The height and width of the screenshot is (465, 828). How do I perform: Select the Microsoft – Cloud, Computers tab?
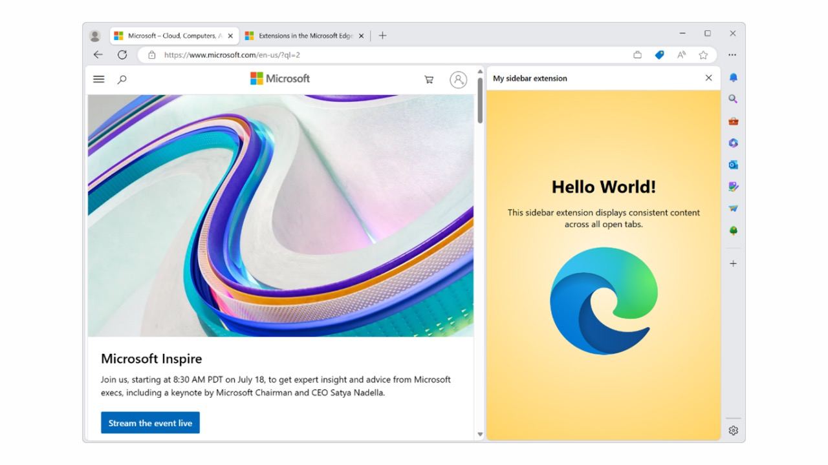pos(171,36)
